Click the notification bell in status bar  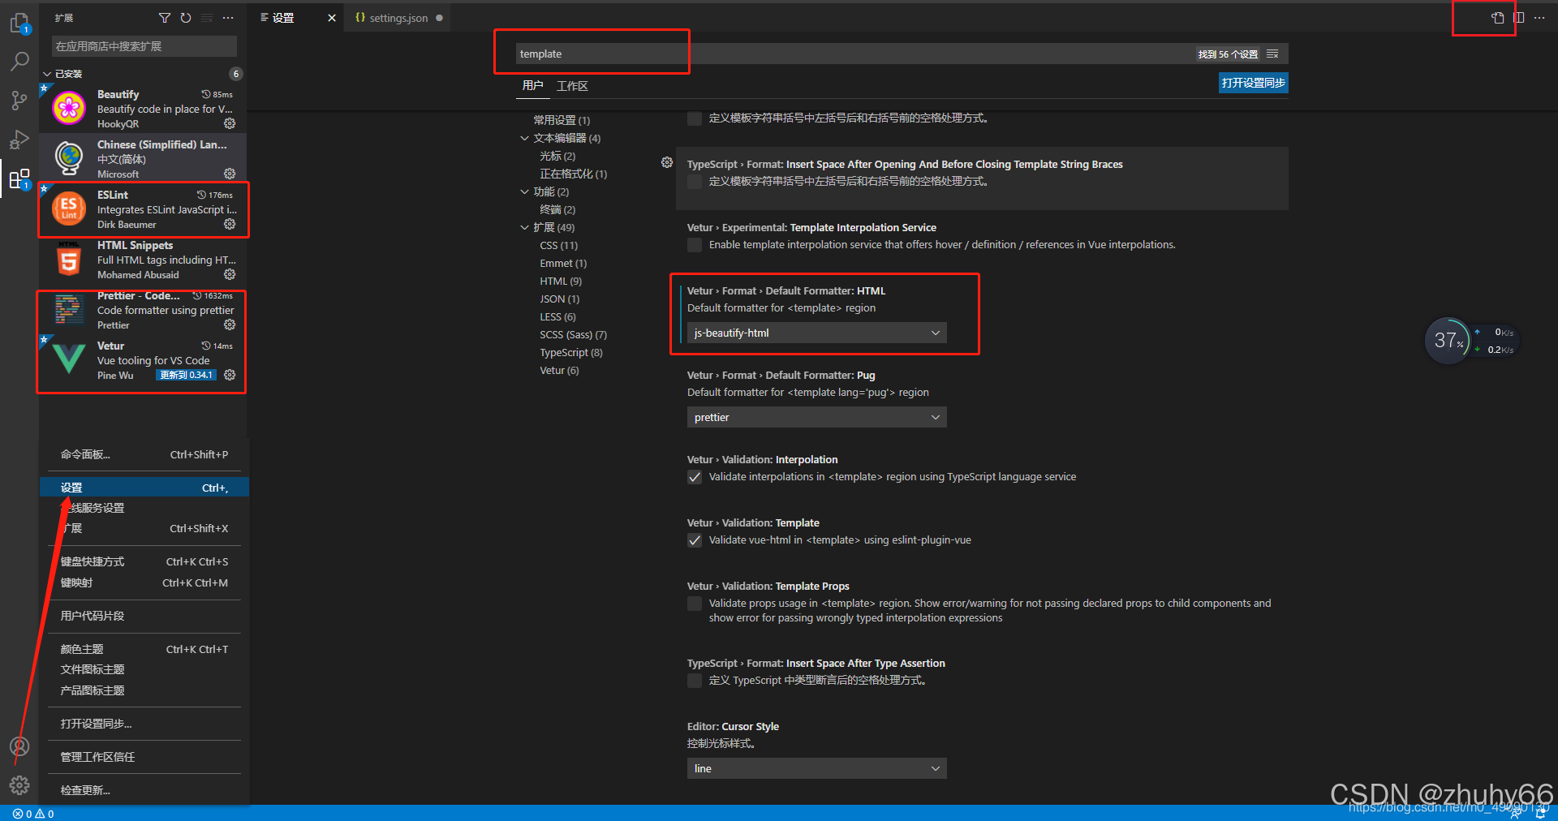click(1540, 814)
